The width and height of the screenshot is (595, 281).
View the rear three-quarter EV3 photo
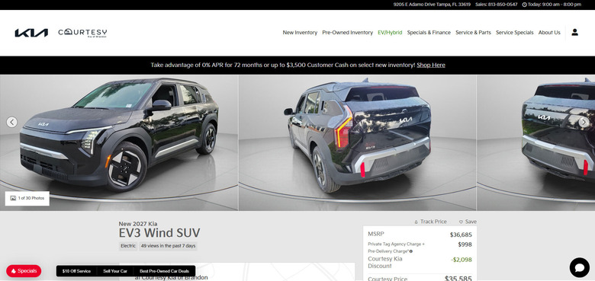coord(358,142)
